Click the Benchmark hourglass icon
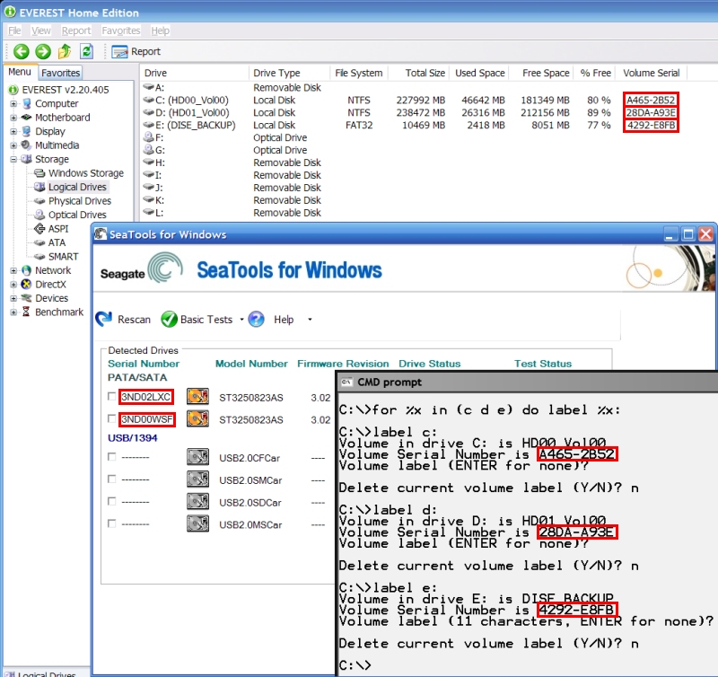Image resolution: width=718 pixels, height=677 pixels. coord(26,312)
